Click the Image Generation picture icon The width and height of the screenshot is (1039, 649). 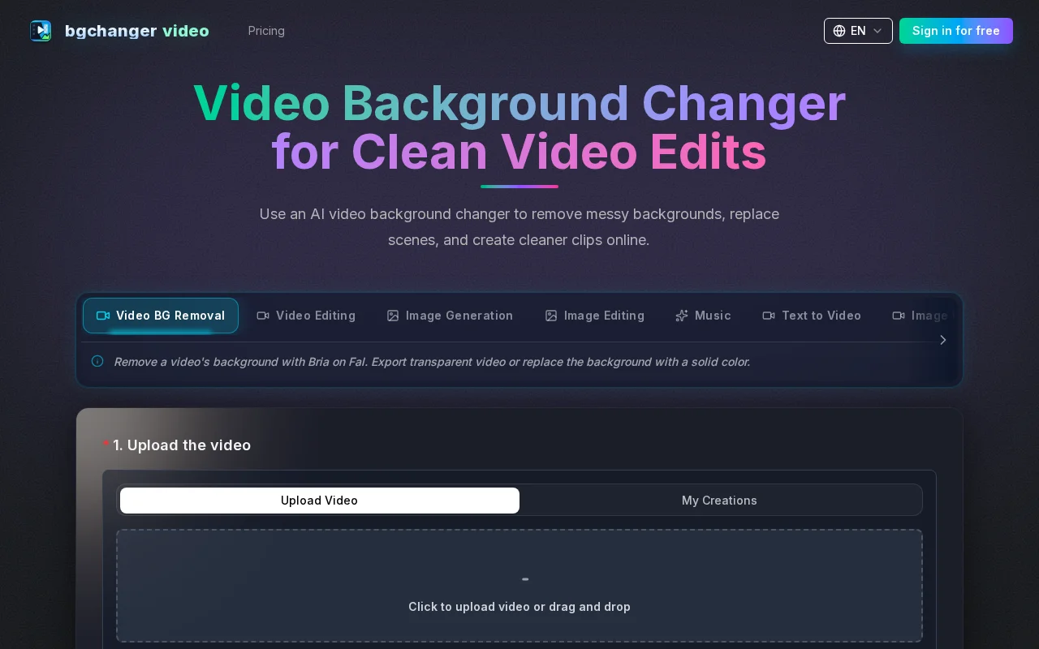tap(393, 316)
